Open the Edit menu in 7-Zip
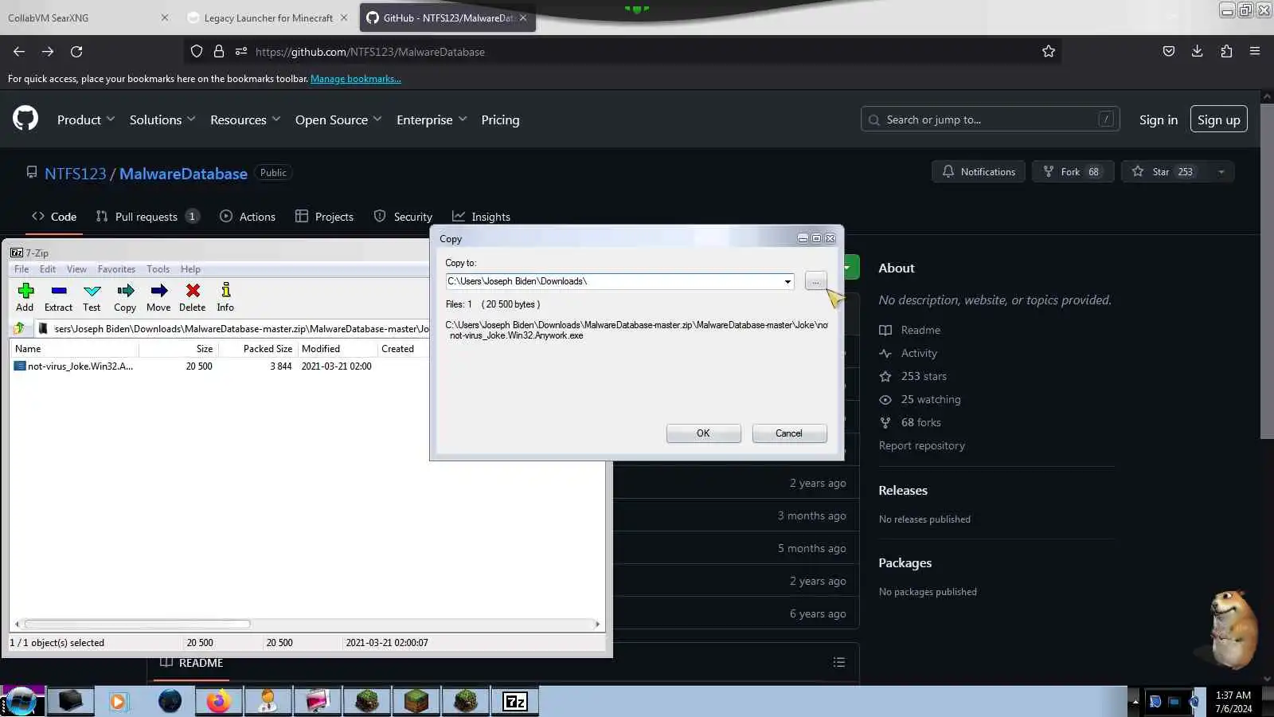The width and height of the screenshot is (1274, 717). (x=48, y=269)
